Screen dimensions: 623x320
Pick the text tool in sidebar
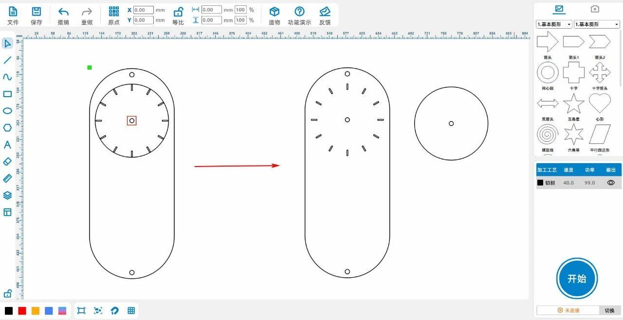coord(7,145)
